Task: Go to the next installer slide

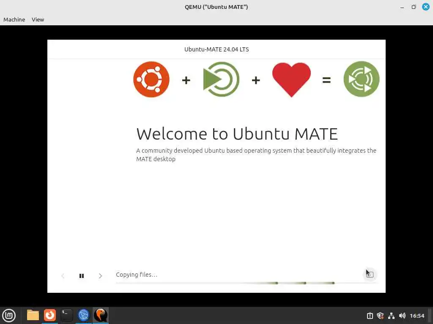Action: pyautogui.click(x=100, y=276)
